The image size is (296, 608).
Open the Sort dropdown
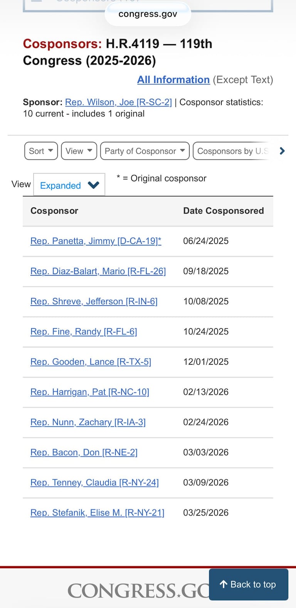tap(41, 151)
